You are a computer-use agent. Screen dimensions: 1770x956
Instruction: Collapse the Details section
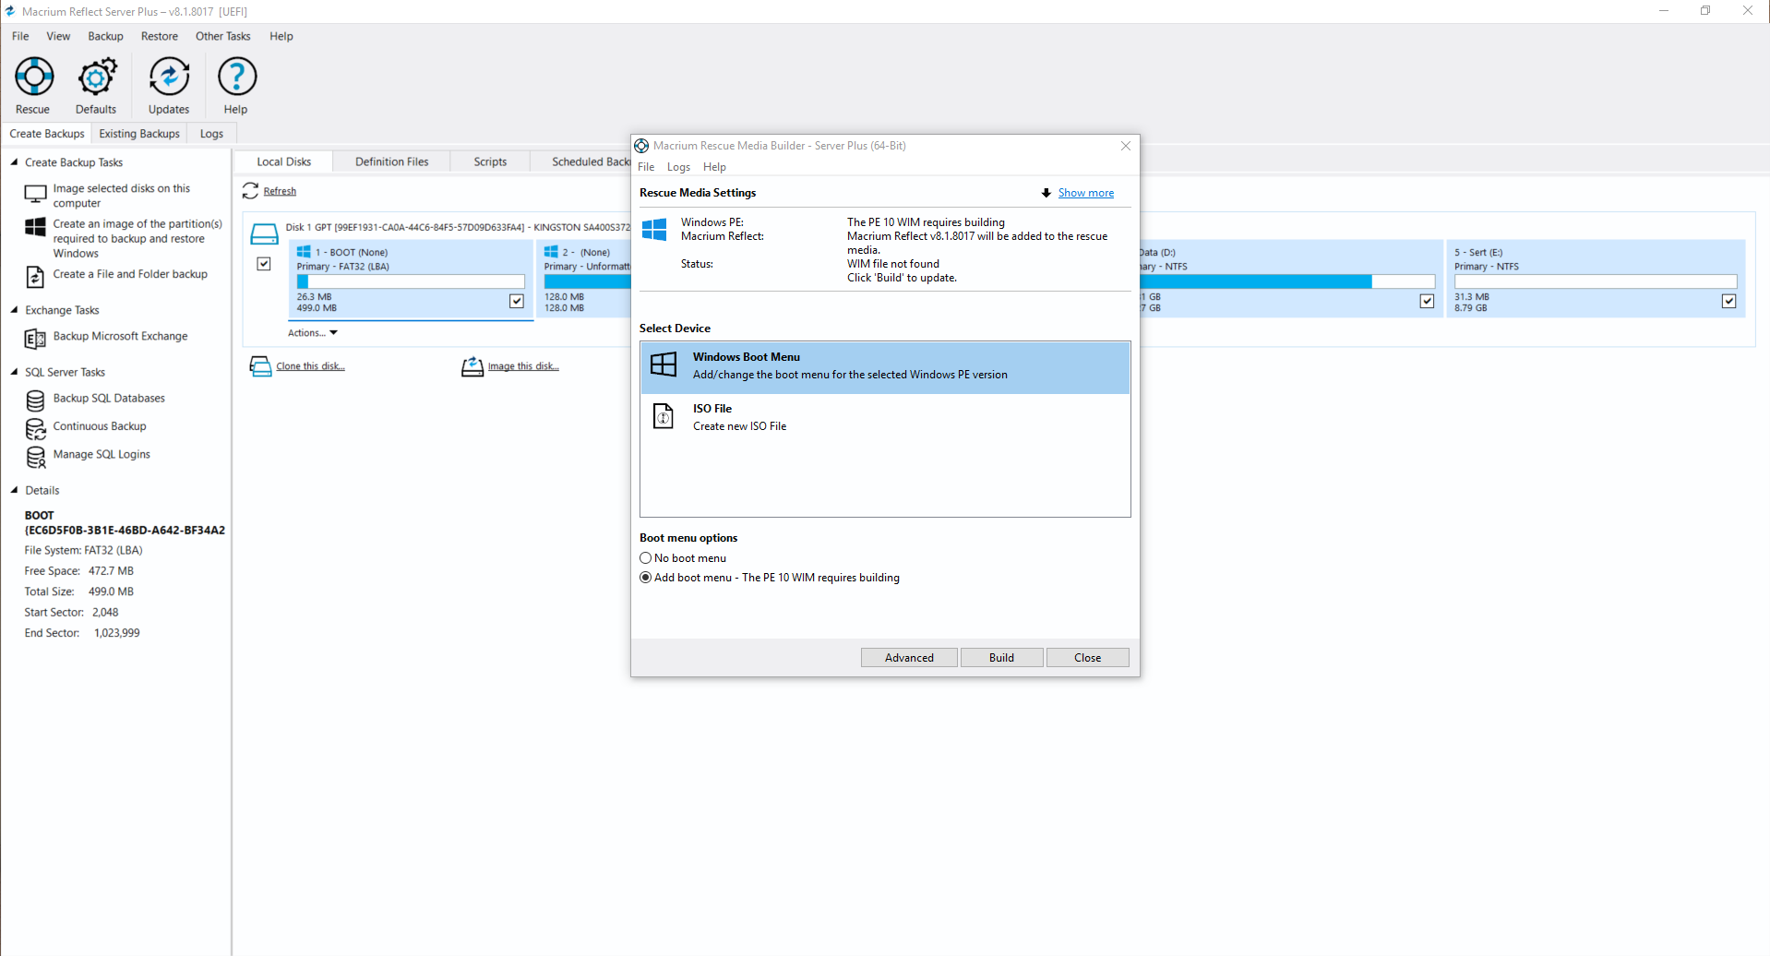[x=14, y=490]
